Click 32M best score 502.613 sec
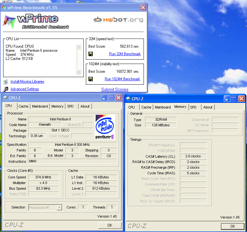The image size is (247, 232). [x=129, y=46]
